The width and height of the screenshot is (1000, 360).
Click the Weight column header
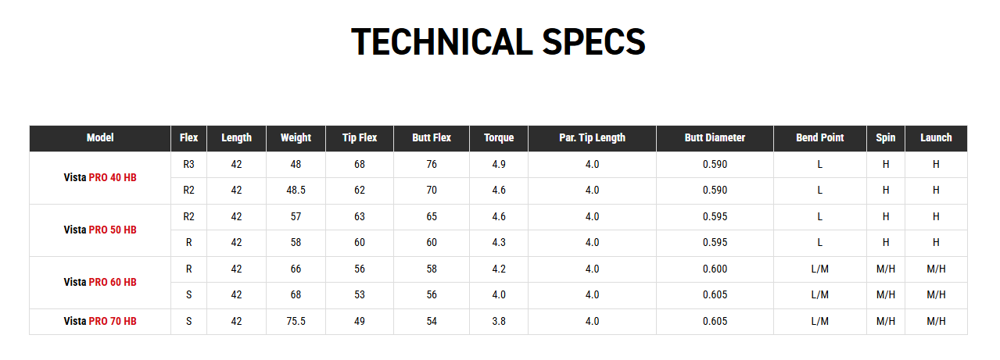click(x=296, y=137)
